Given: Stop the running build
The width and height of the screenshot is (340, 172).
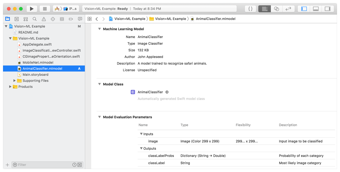Looking at the screenshot, I should click(45, 9).
